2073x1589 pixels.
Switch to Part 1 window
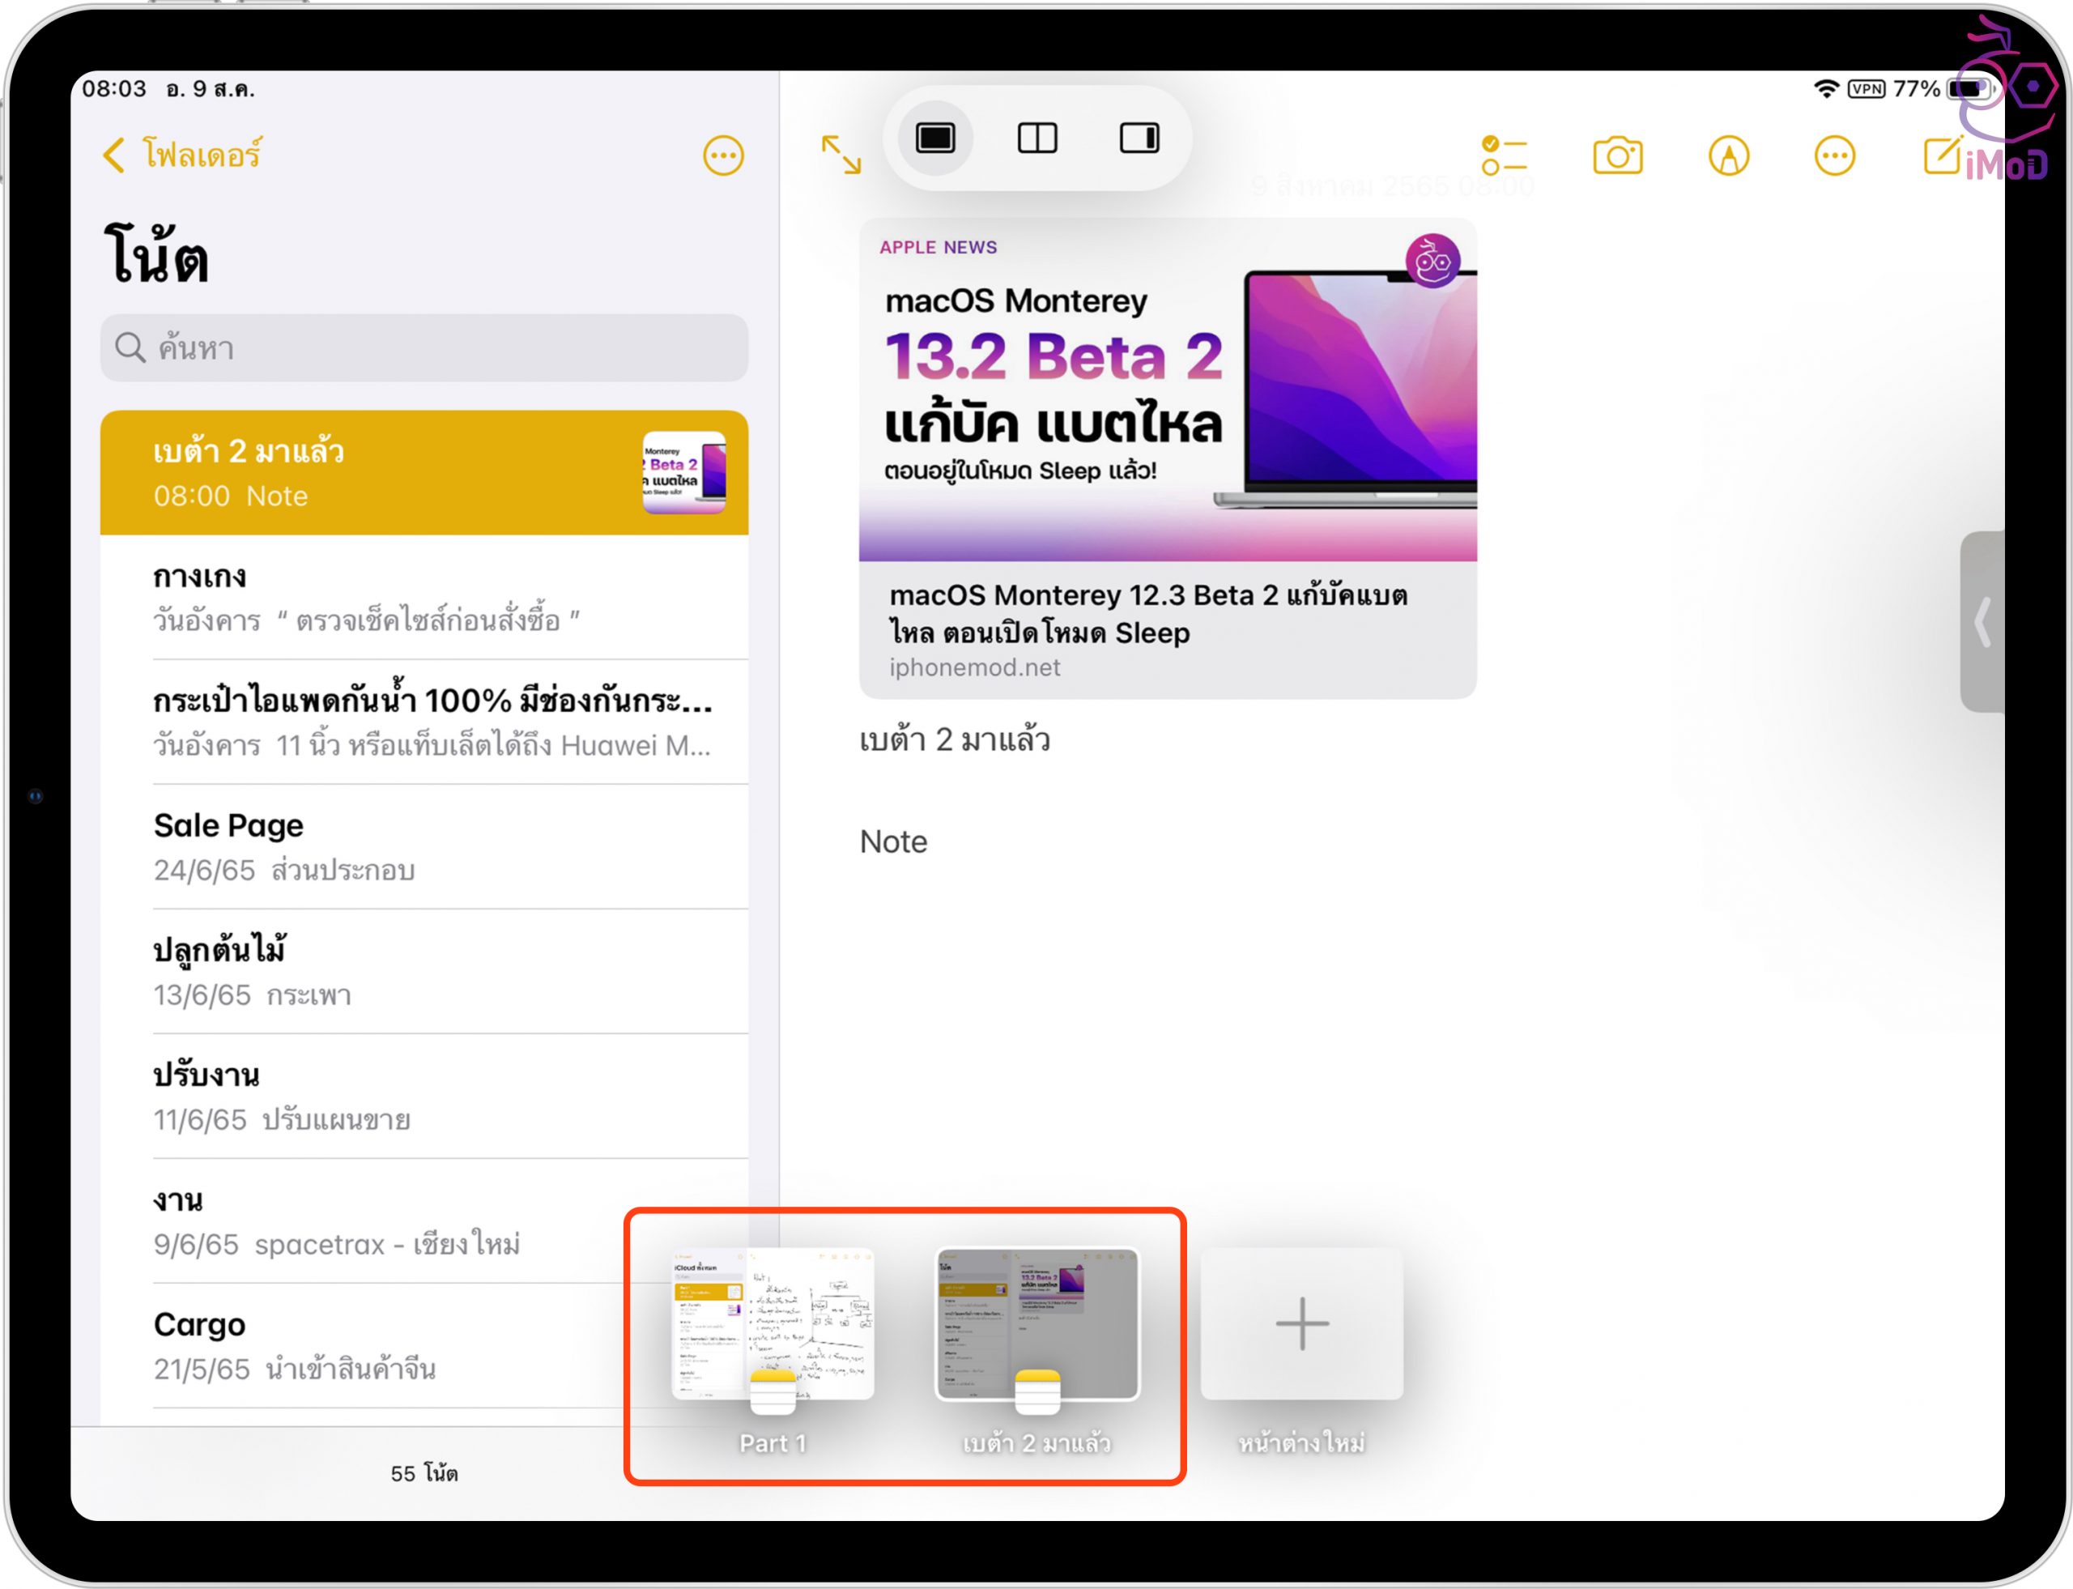(x=772, y=1324)
